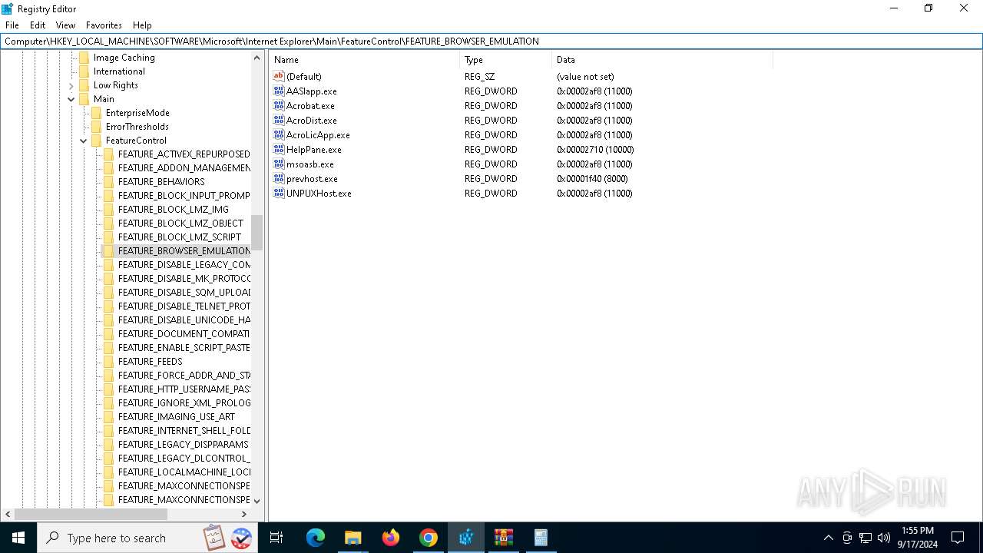
Task: Click the tree horizontal scroll right arrow
Action: click(x=244, y=514)
